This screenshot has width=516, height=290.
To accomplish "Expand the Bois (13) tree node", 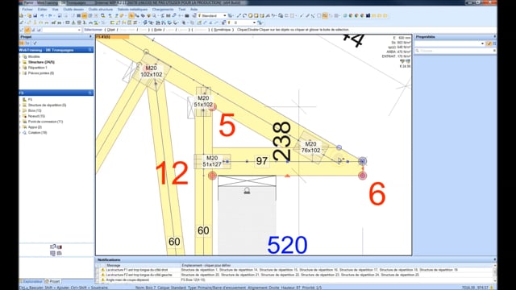I will [20, 110].
